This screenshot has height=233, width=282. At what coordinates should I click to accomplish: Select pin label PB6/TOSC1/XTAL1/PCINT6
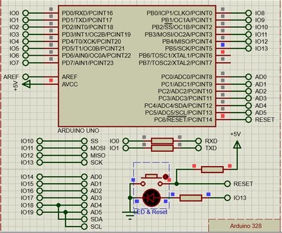176,56
